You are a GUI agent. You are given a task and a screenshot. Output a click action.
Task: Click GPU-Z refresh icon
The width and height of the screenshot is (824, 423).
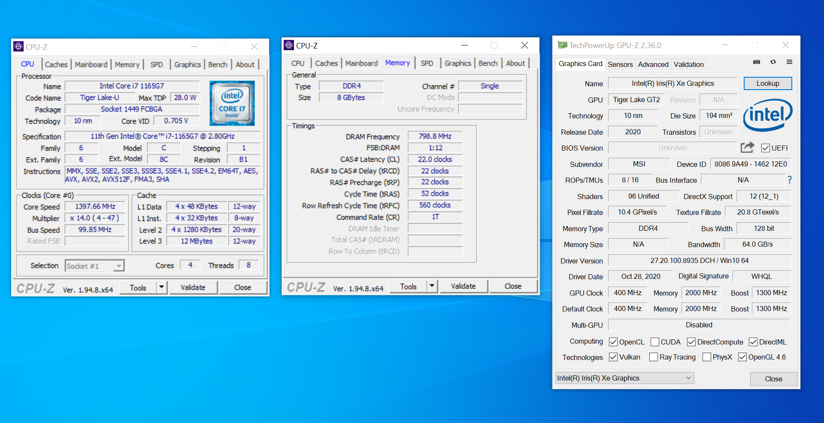point(773,62)
